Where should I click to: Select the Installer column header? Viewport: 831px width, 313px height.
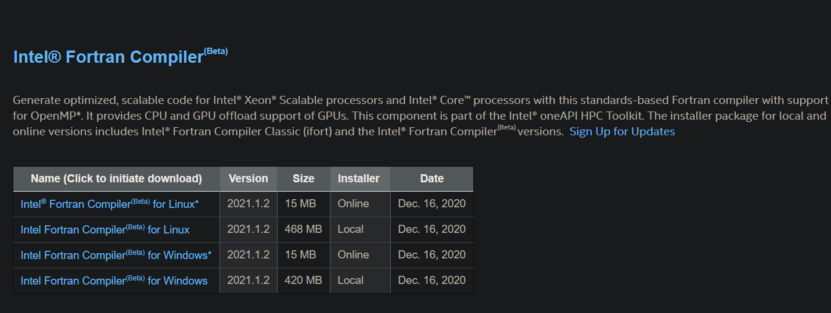point(359,179)
